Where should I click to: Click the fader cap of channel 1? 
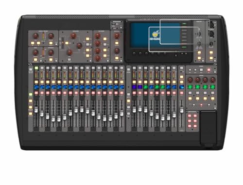pyautogui.click(x=36, y=110)
